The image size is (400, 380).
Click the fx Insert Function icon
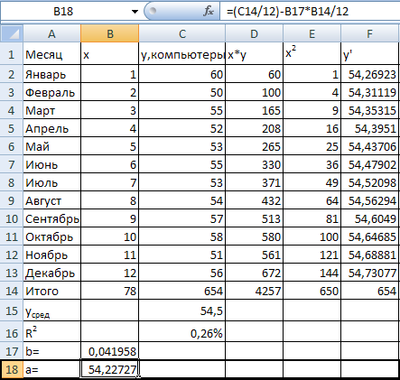tap(209, 12)
